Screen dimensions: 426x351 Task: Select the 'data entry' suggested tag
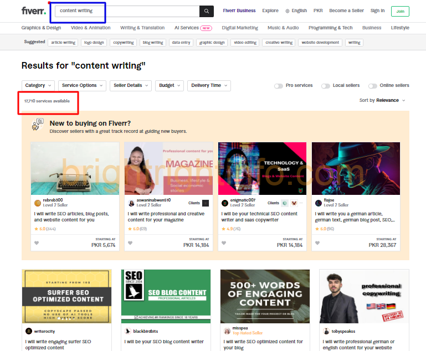181,43
